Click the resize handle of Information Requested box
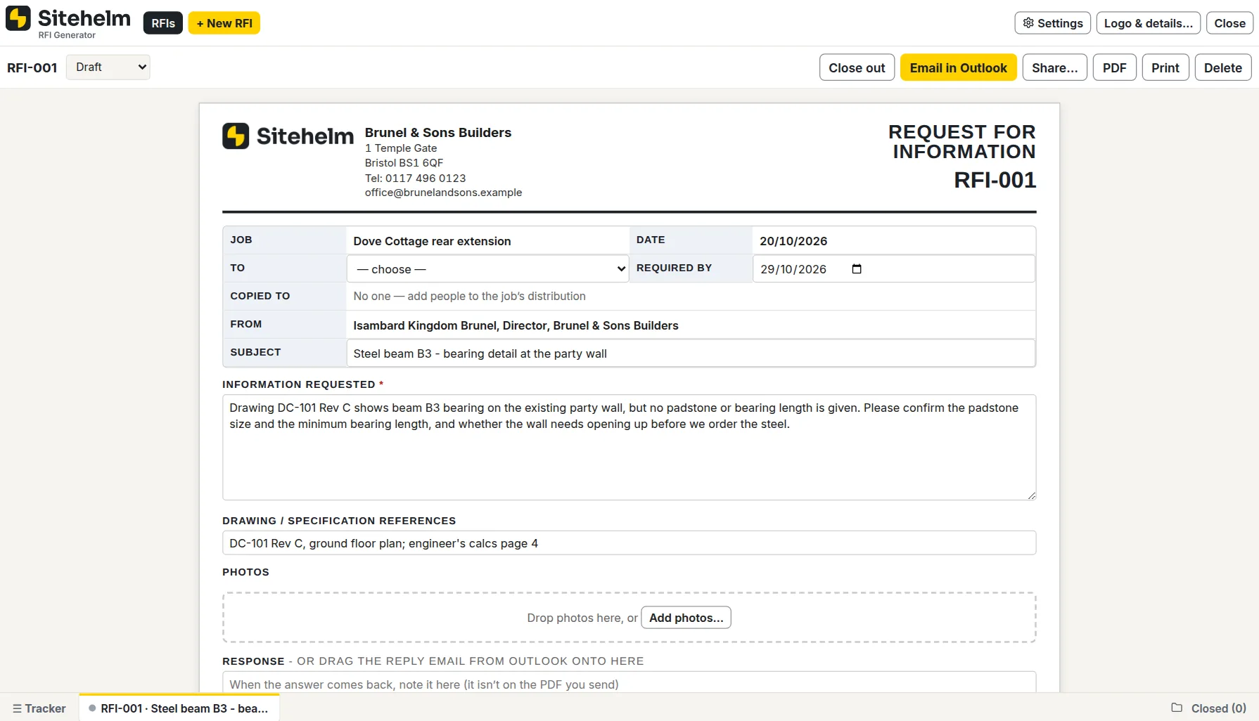 click(1031, 495)
